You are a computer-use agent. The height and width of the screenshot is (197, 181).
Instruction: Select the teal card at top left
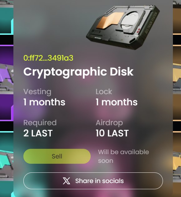coord(7,17)
